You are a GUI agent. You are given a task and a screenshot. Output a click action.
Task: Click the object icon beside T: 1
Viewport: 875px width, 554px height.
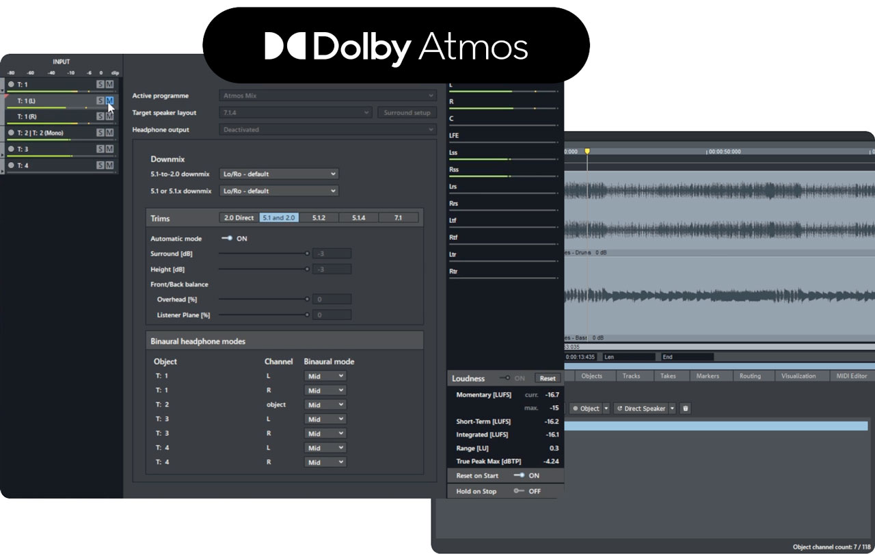point(11,84)
